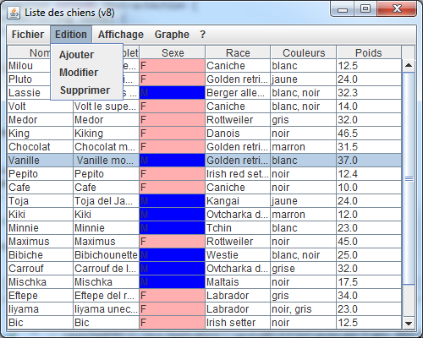The image size is (423, 338).
Task: Choose Supprimer from the Edition menu
Action: (x=85, y=90)
